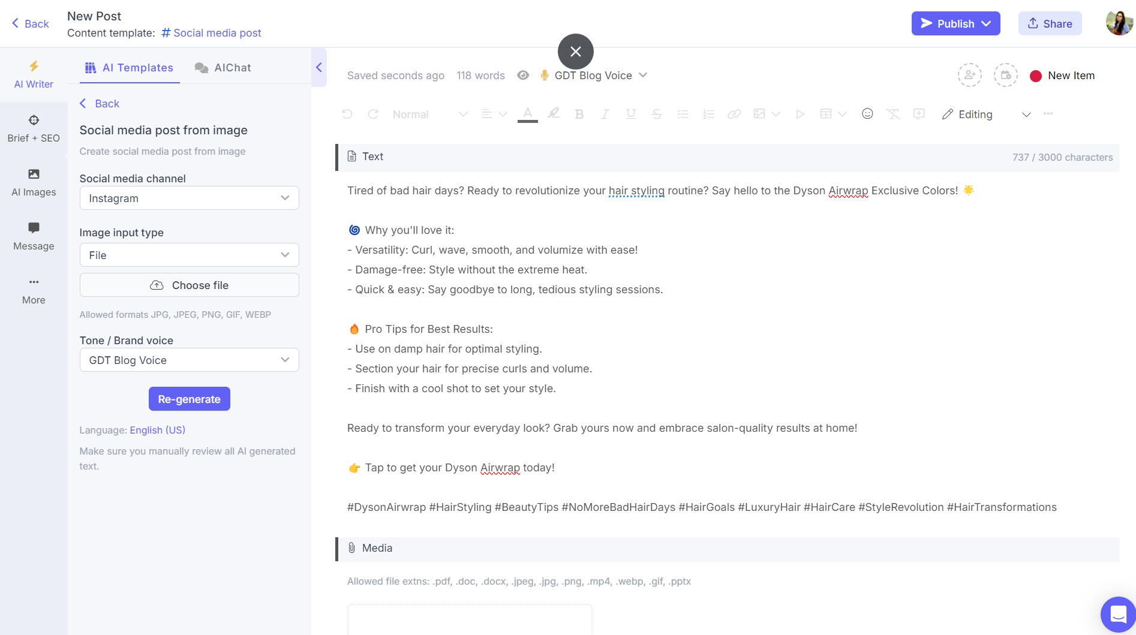Assign a user with add-person icon
Image resolution: width=1136 pixels, height=635 pixels.
tap(970, 75)
